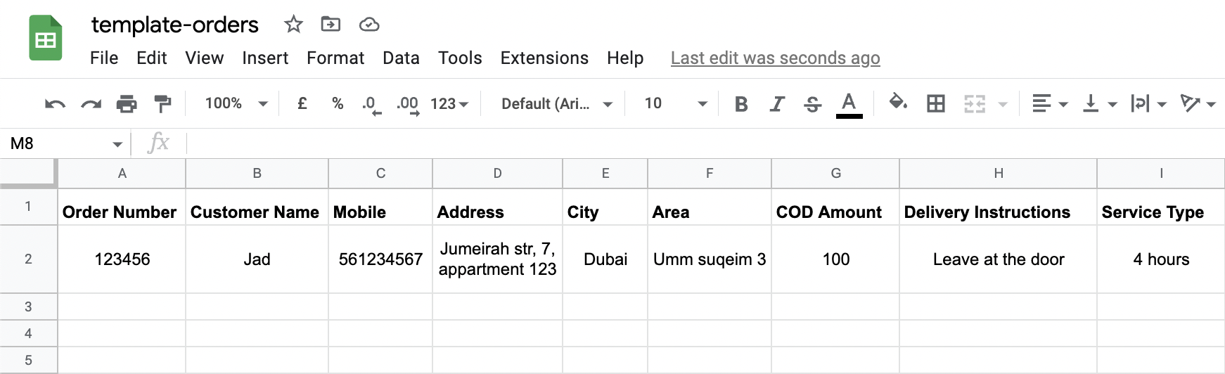Open the font size dropdown

click(x=675, y=104)
